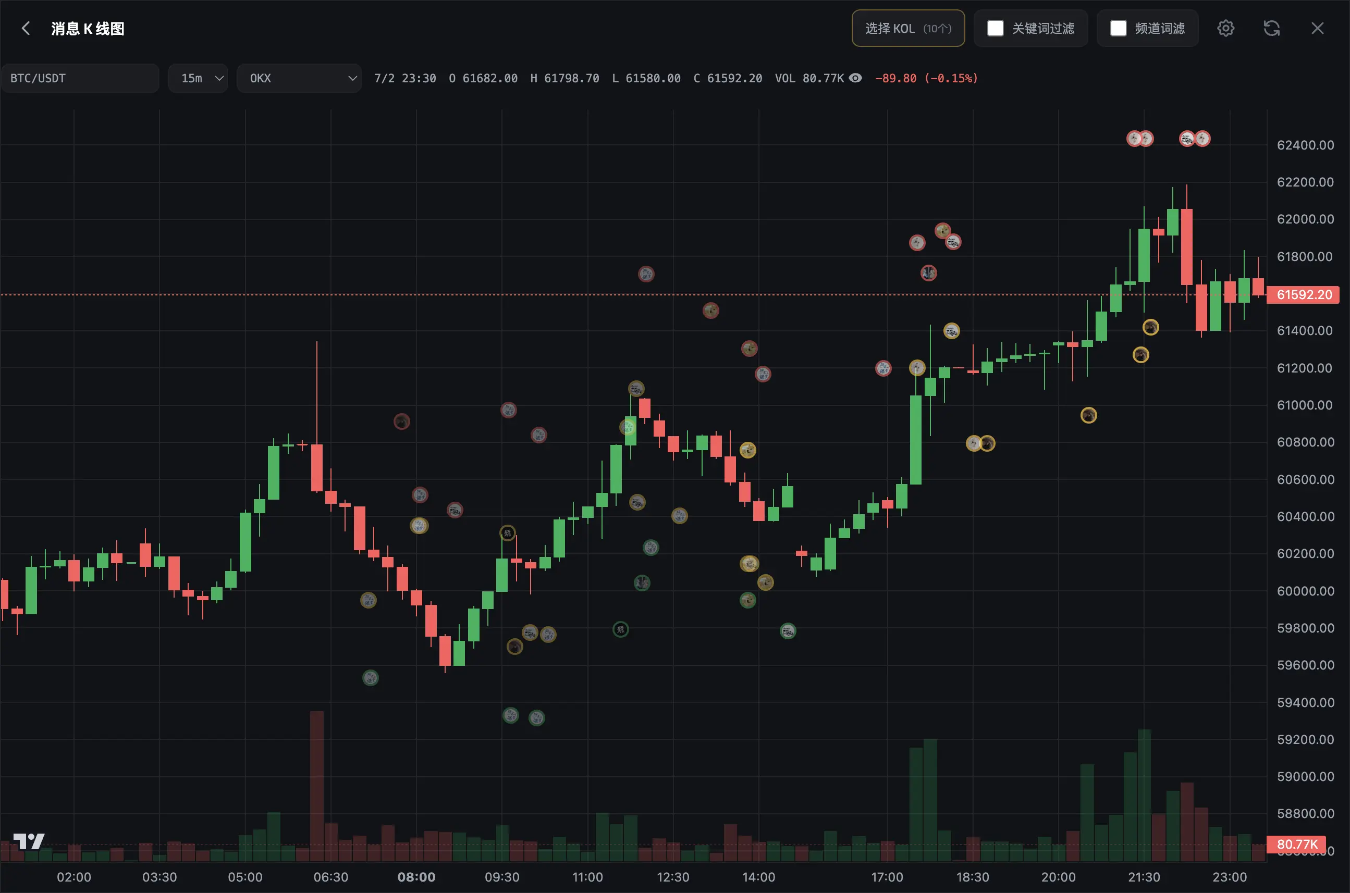
Task: Toggle the eye icon next to VOL
Action: (x=855, y=78)
